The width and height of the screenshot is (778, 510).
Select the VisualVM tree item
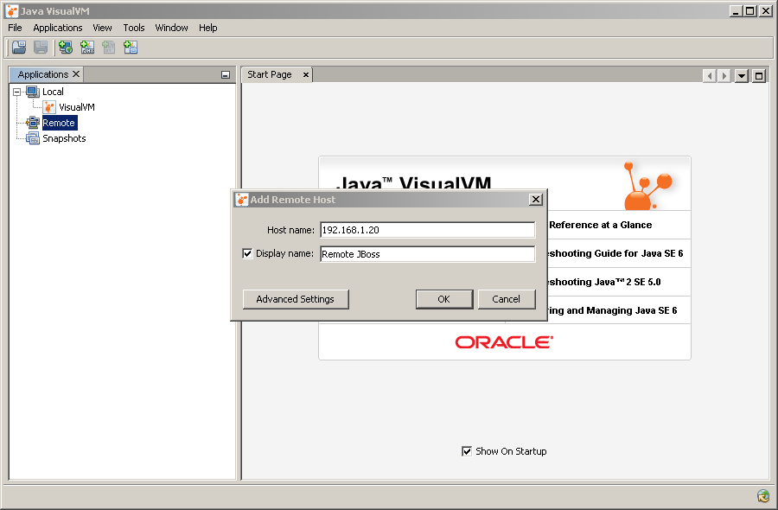point(76,107)
